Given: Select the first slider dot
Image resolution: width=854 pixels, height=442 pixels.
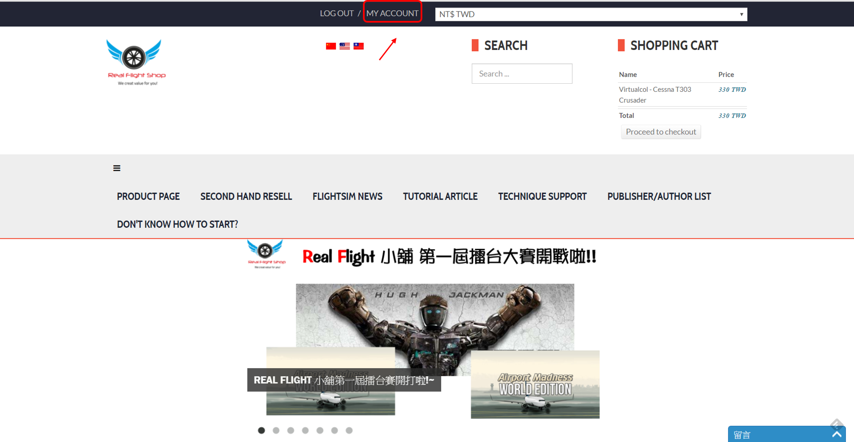Looking at the screenshot, I should tap(261, 430).
